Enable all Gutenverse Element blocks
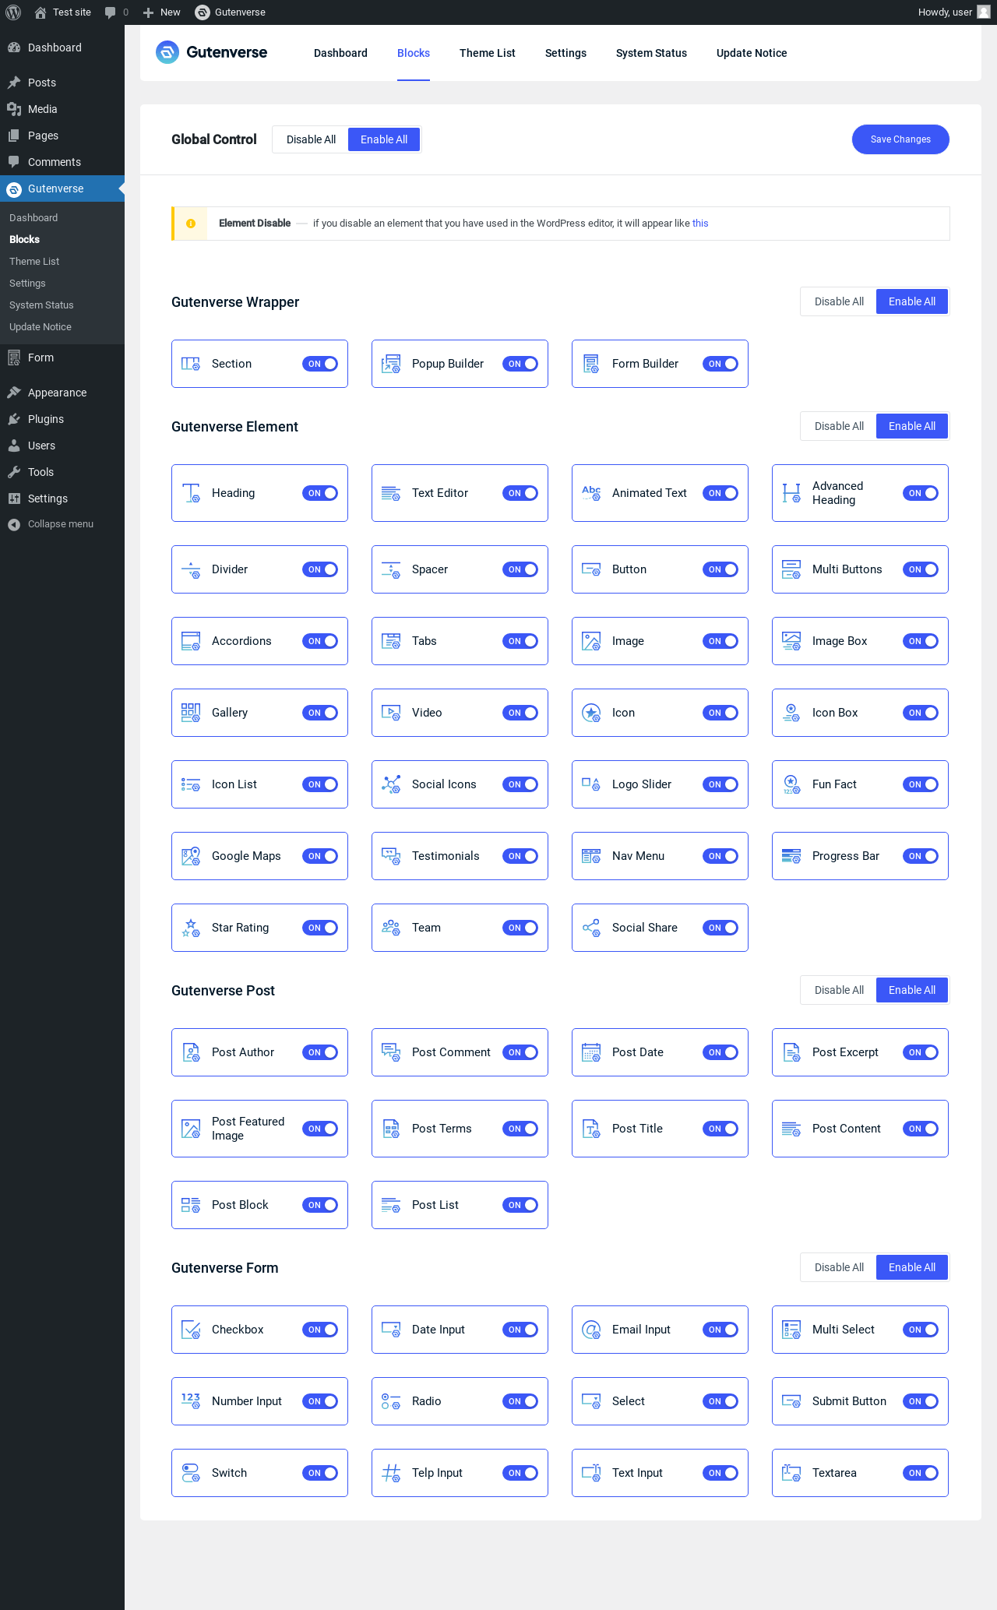Screen dimensions: 997x1610 pyautogui.click(x=912, y=426)
